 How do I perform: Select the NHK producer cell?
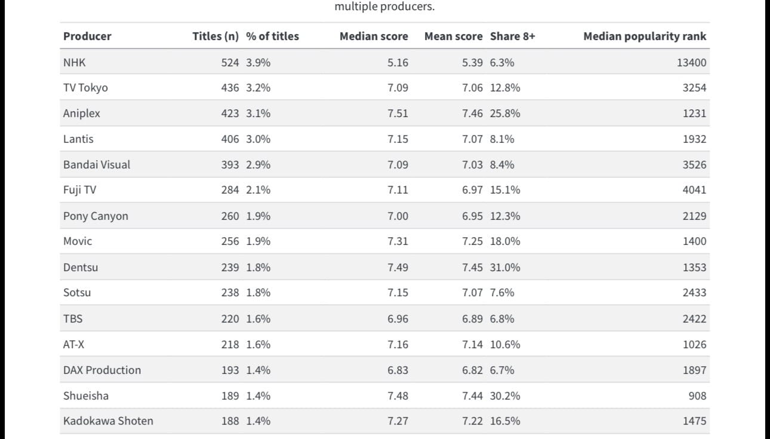pyautogui.click(x=75, y=62)
